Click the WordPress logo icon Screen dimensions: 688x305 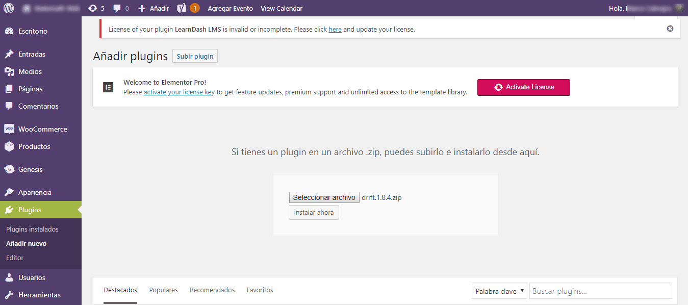coord(9,8)
